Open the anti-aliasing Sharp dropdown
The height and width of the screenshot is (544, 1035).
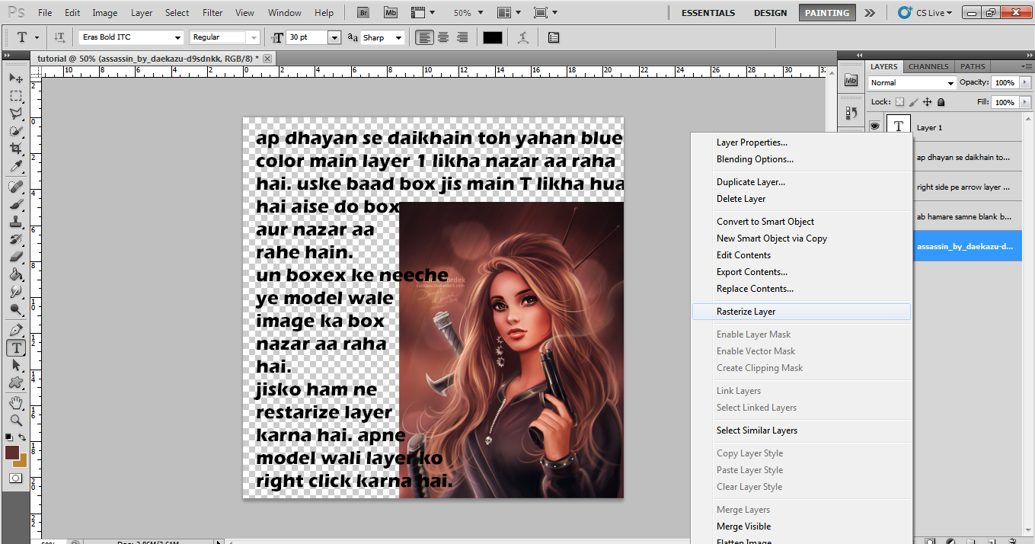(x=382, y=37)
